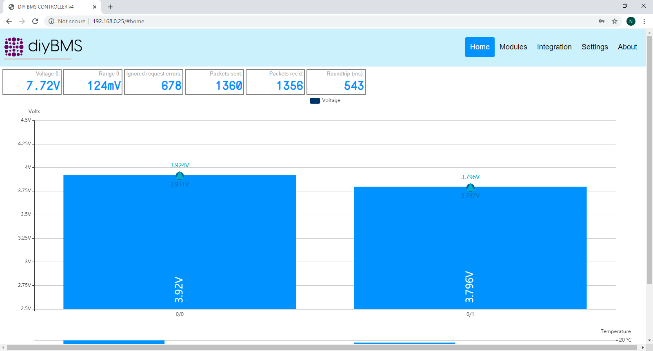This screenshot has height=351, width=653.
Task: Click the diyBMS logo icon
Action: pyautogui.click(x=14, y=47)
